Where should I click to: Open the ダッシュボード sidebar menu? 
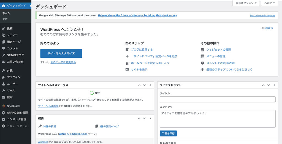pos(16,6)
